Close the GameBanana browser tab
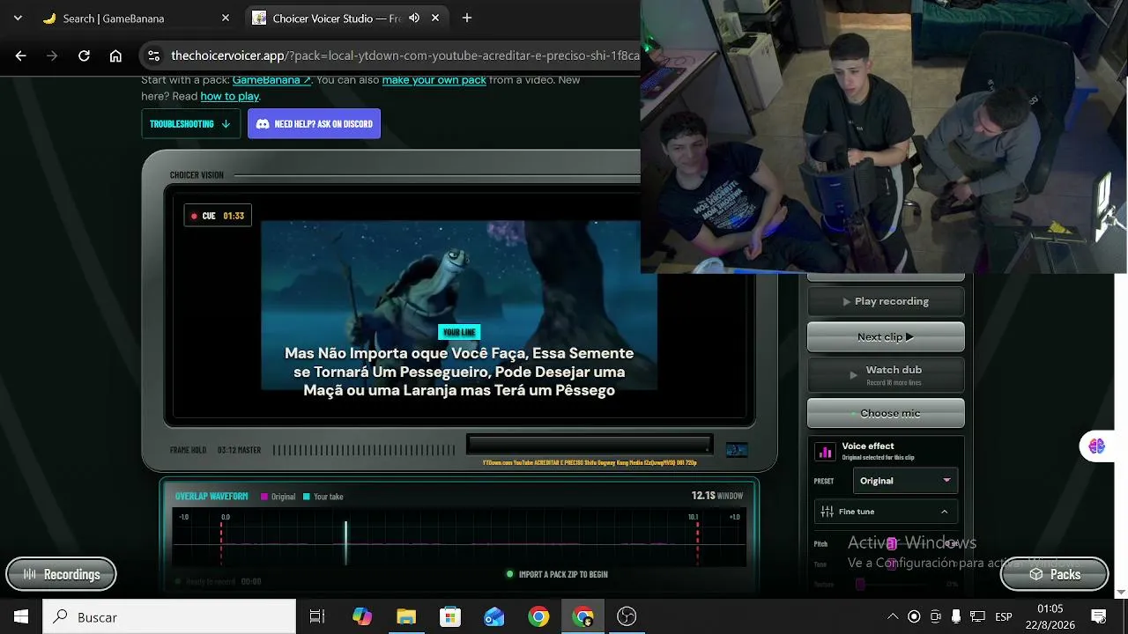Viewport: 1128px width, 634px height. click(x=226, y=18)
